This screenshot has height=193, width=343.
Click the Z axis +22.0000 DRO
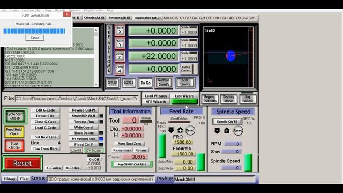click(x=154, y=56)
